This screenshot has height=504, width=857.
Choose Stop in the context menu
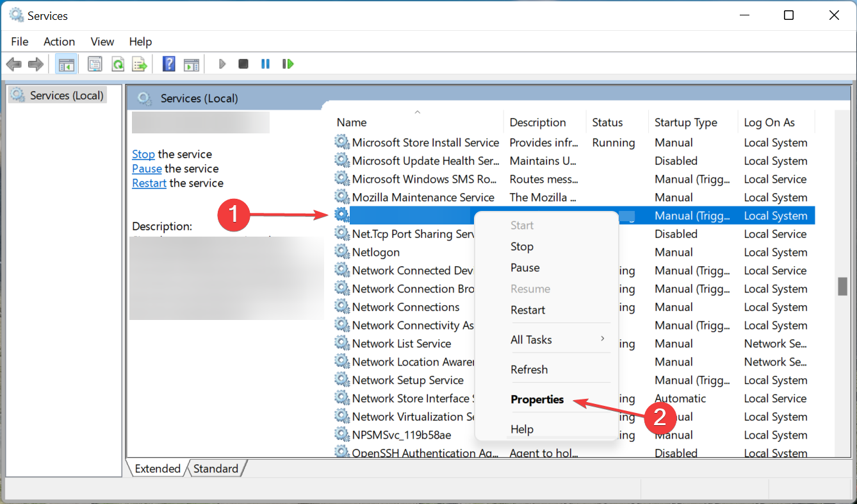tap(522, 246)
